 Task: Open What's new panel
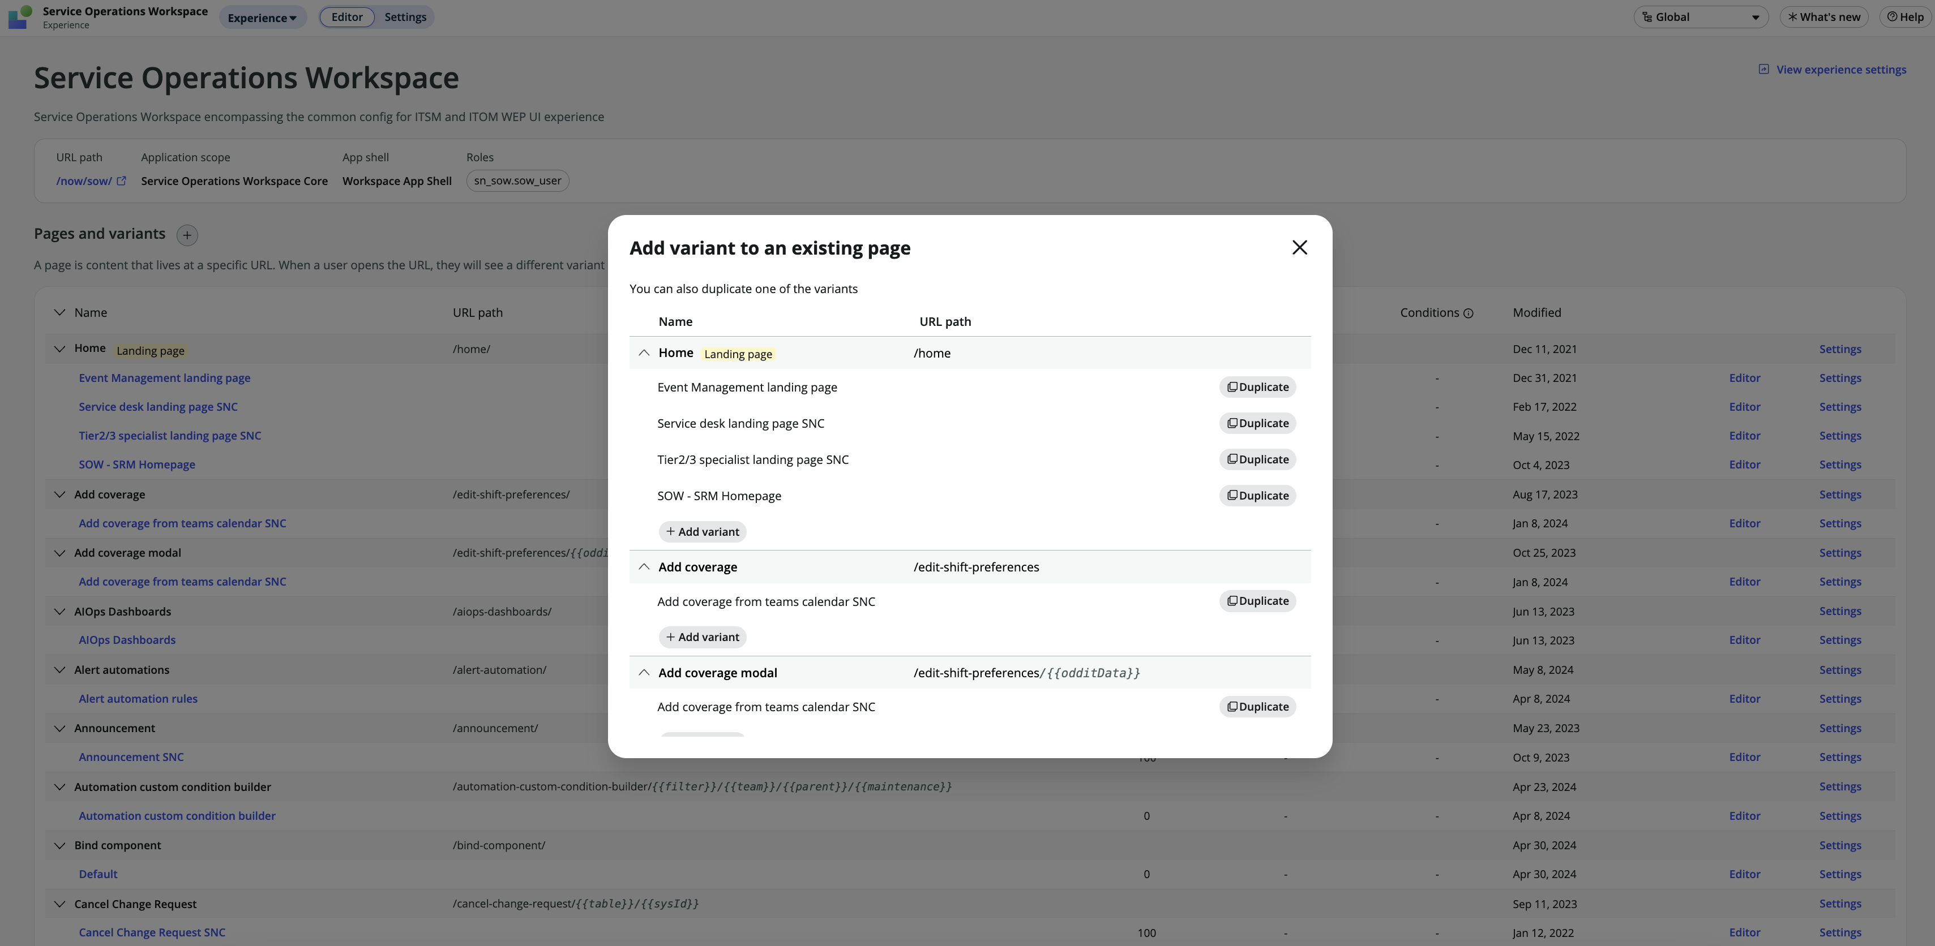click(1824, 18)
